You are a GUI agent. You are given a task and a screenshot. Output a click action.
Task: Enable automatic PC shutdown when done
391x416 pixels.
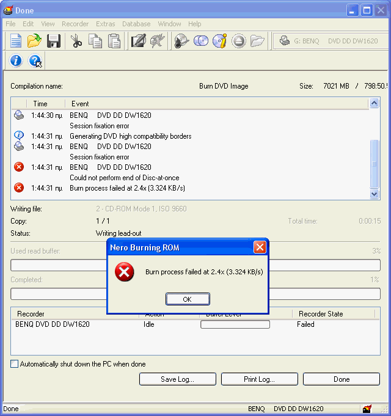[x=15, y=364]
